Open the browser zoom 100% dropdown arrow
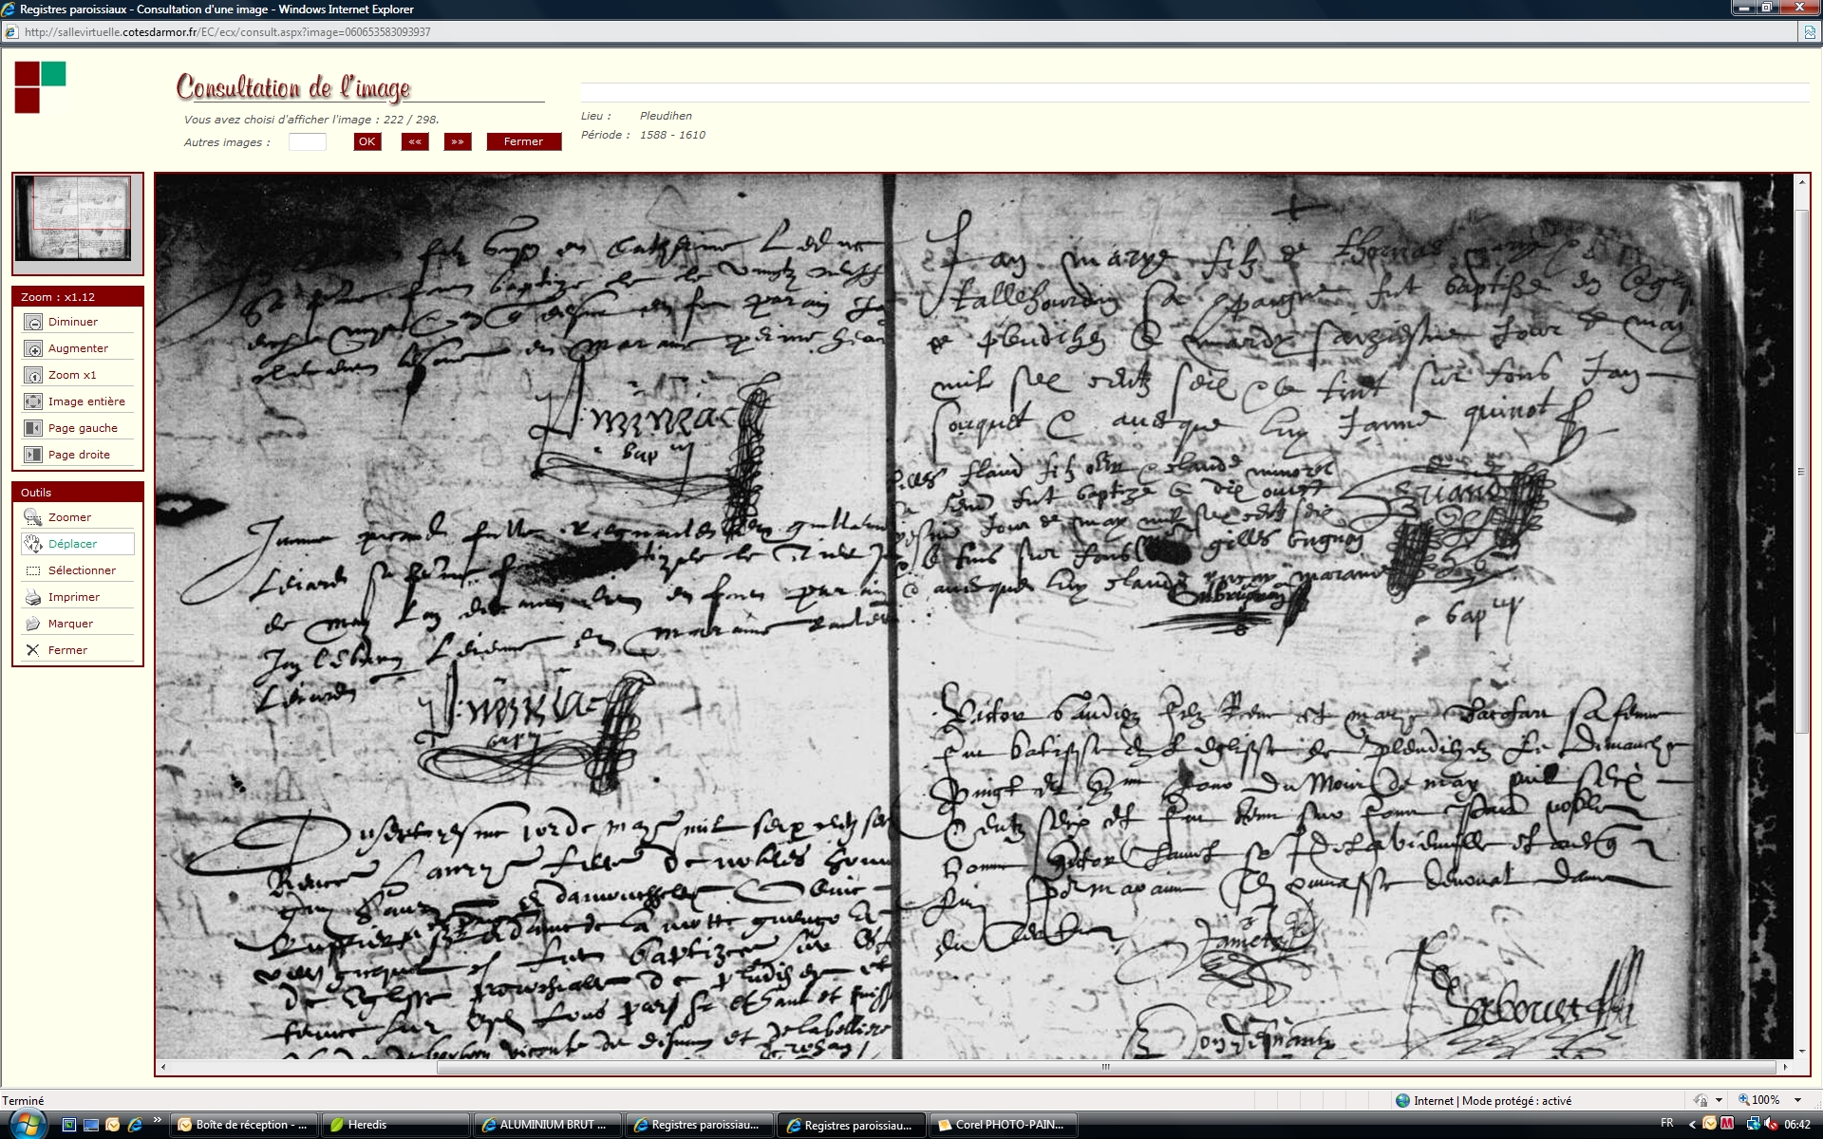1823x1139 pixels. pos(1797,1100)
